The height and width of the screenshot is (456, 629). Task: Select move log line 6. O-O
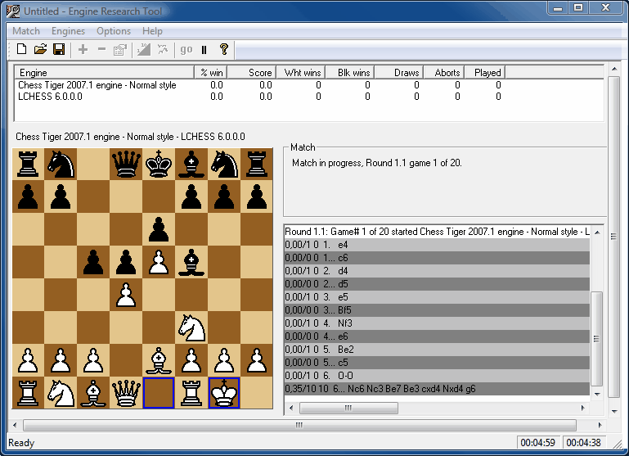coord(437,376)
